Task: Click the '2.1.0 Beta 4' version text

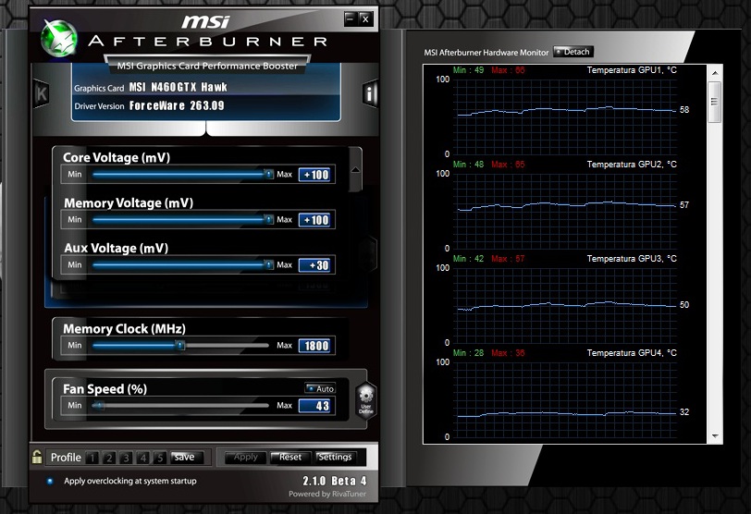Action: (335, 481)
